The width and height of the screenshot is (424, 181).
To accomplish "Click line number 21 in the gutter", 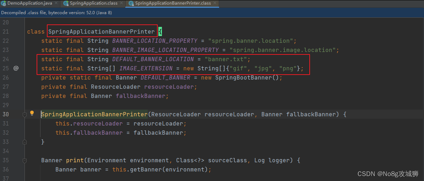I will (6, 32).
